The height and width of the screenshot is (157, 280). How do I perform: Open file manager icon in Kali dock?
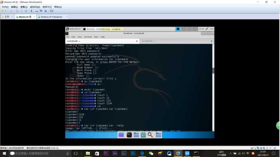point(136,135)
